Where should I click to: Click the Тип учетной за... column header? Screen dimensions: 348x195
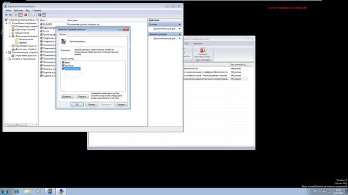239,64
